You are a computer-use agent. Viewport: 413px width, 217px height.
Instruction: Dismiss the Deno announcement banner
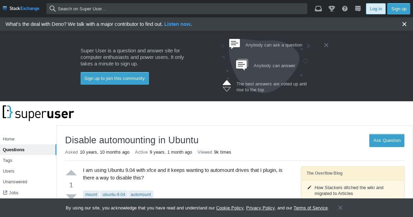point(404,24)
